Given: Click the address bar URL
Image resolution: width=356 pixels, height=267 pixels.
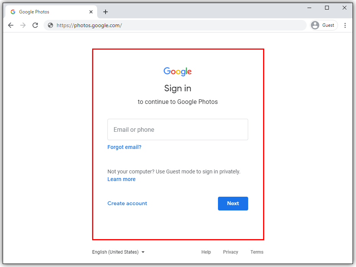Looking at the screenshot, I should 89,25.
